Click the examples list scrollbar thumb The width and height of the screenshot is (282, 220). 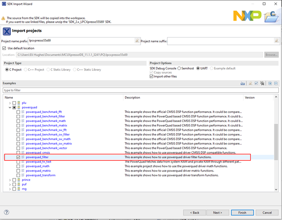coord(276,142)
